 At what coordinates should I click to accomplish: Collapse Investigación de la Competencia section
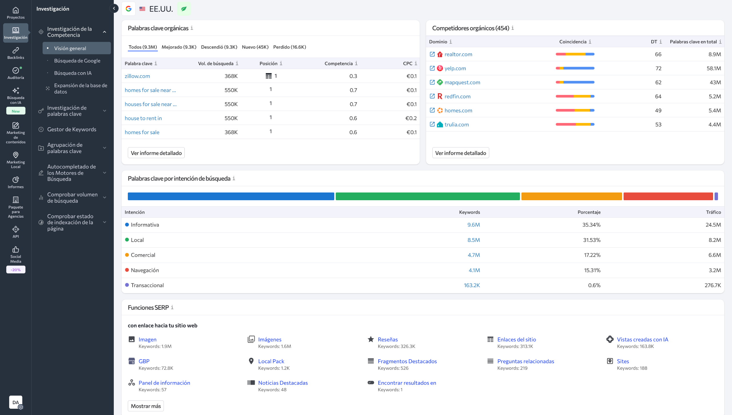(x=104, y=32)
